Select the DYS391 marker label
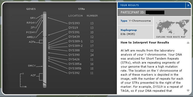193x97 pixels. pyautogui.click(x=74, y=32)
